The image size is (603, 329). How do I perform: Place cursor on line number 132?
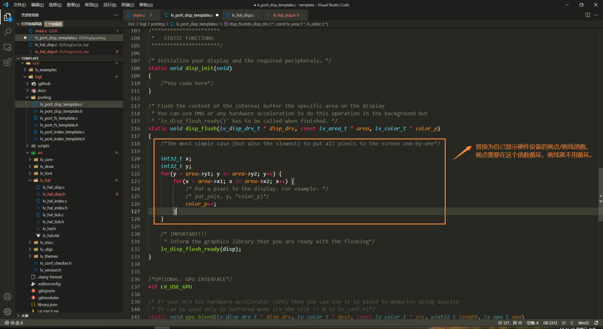pos(135,249)
